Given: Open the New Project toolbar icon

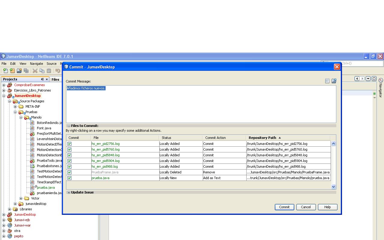Looking at the screenshot, I should tap(12, 70).
